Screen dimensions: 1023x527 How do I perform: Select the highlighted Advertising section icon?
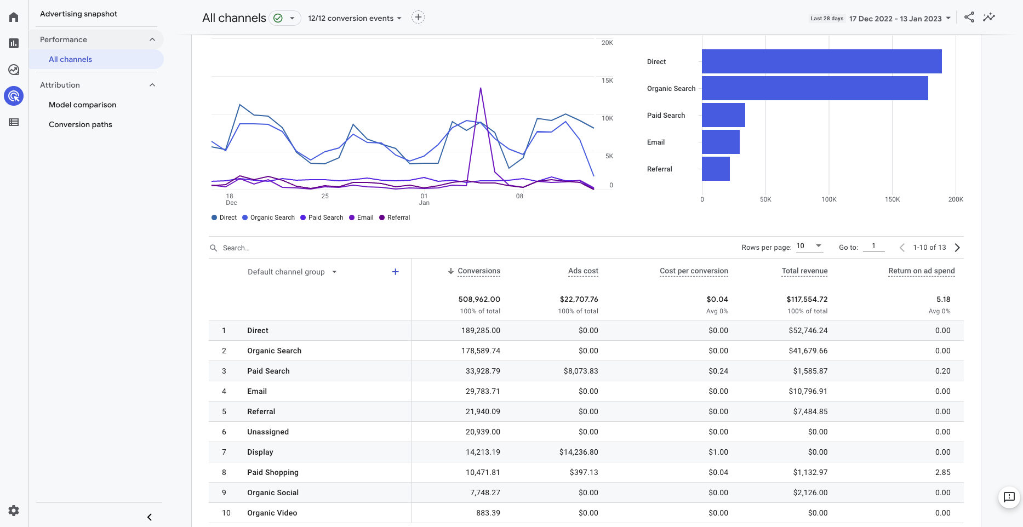(x=14, y=96)
